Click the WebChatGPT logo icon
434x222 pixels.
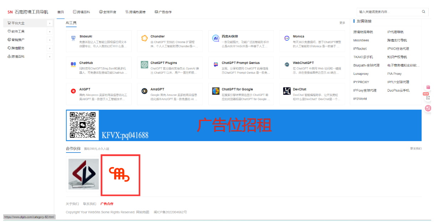coord(287,64)
